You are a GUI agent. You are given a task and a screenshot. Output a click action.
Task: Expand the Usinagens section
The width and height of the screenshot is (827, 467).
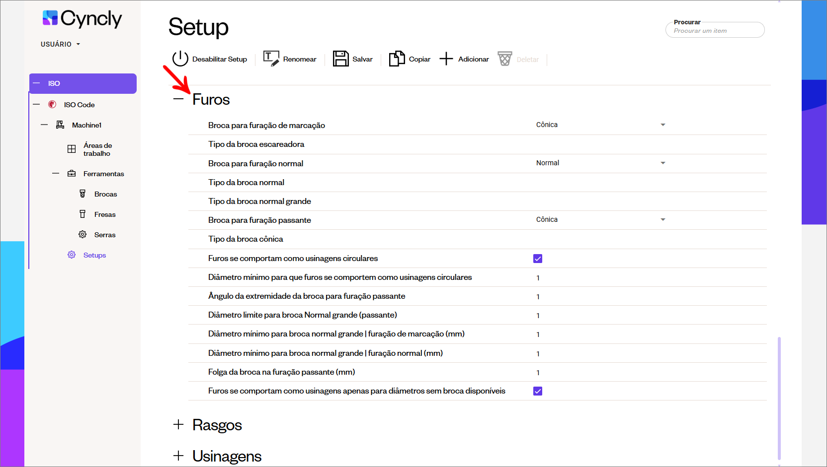(x=178, y=456)
